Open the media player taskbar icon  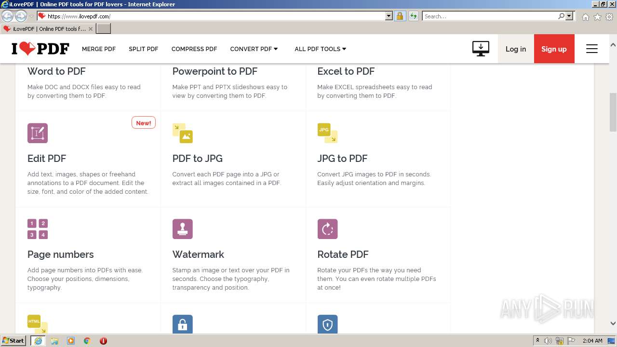click(71, 341)
